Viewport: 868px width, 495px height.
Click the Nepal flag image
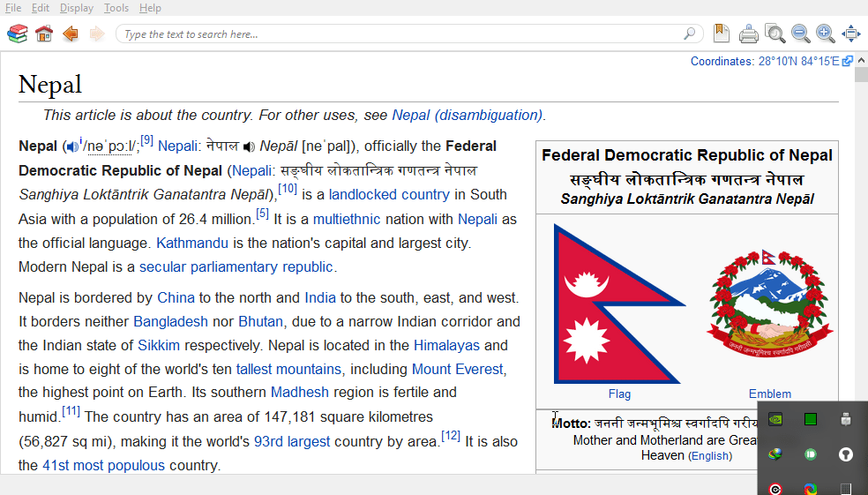pyautogui.click(x=619, y=304)
